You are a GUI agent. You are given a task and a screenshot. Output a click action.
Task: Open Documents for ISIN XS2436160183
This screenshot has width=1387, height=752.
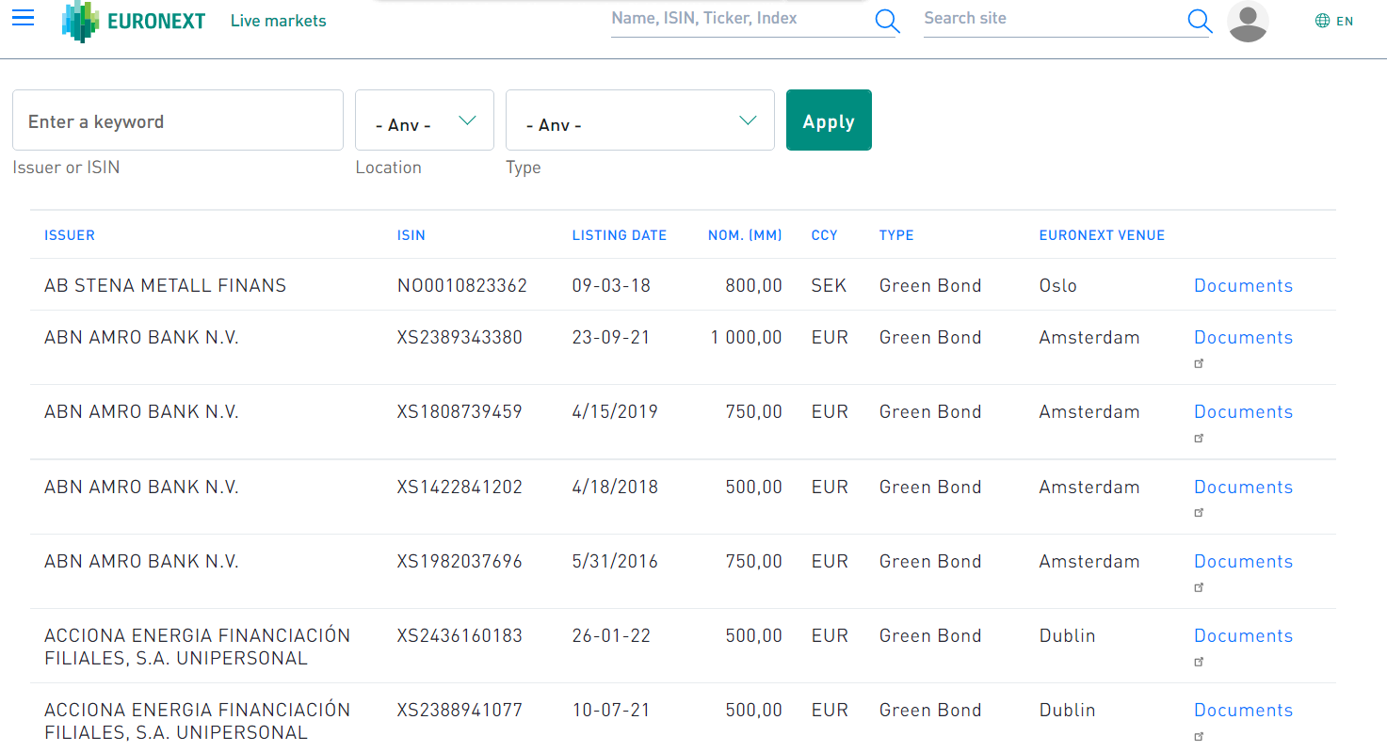tap(1243, 635)
